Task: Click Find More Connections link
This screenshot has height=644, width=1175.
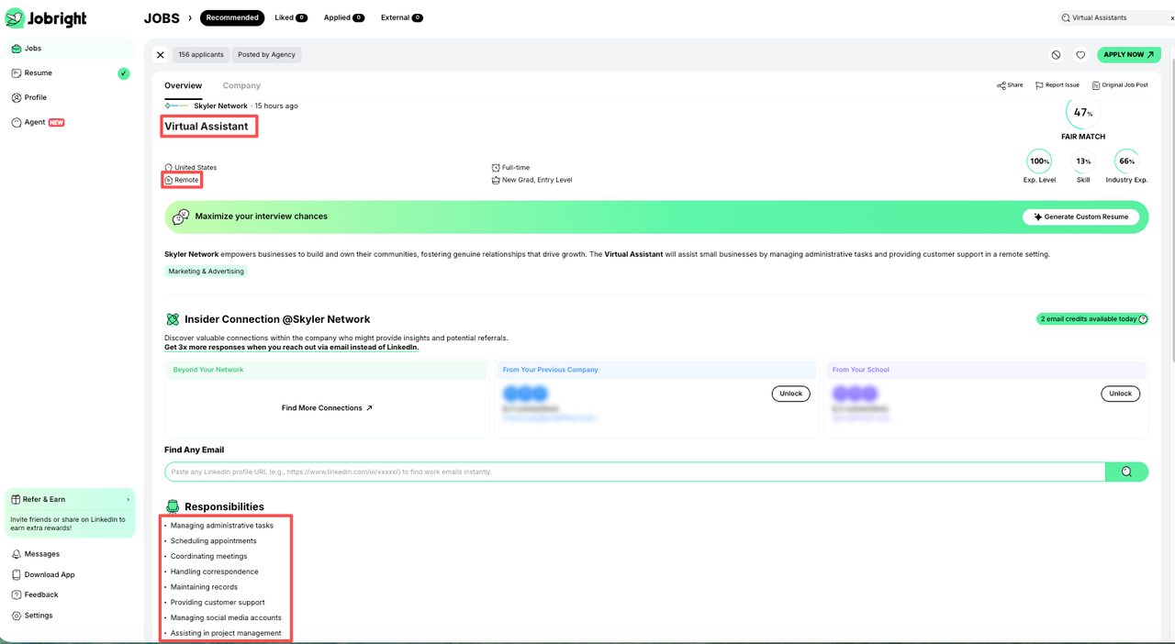Action: point(327,408)
